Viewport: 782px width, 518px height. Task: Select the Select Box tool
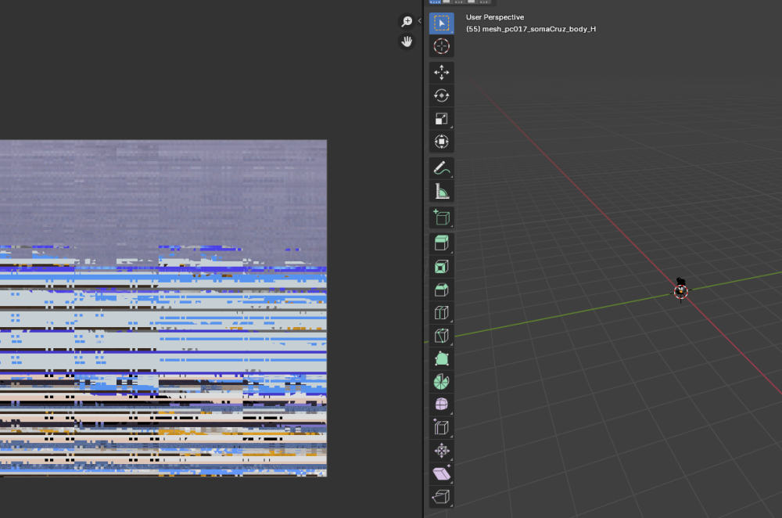[441, 23]
